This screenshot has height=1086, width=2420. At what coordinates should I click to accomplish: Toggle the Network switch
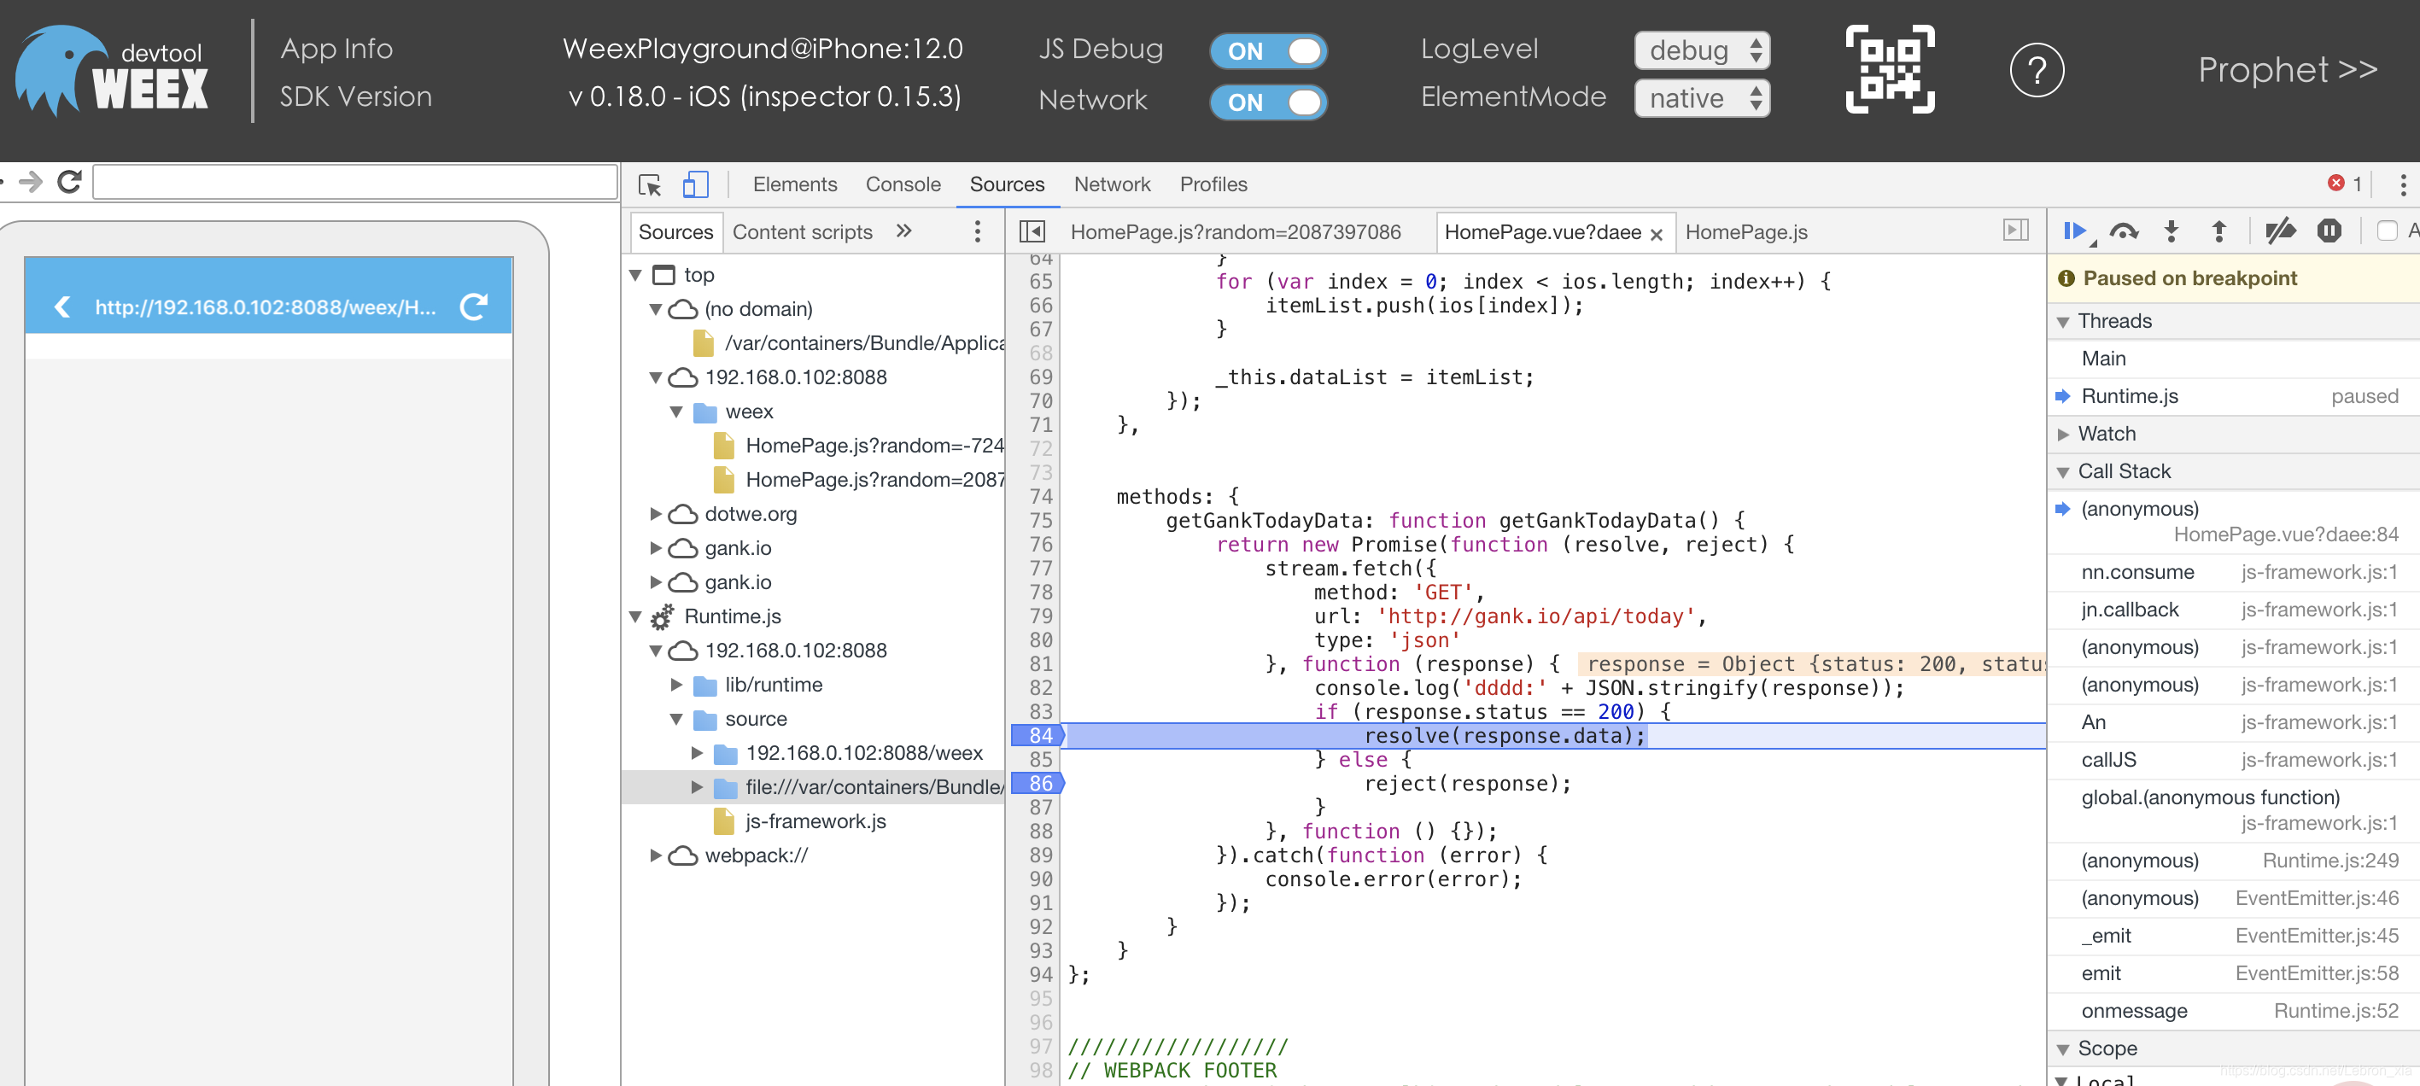pos(1267,102)
